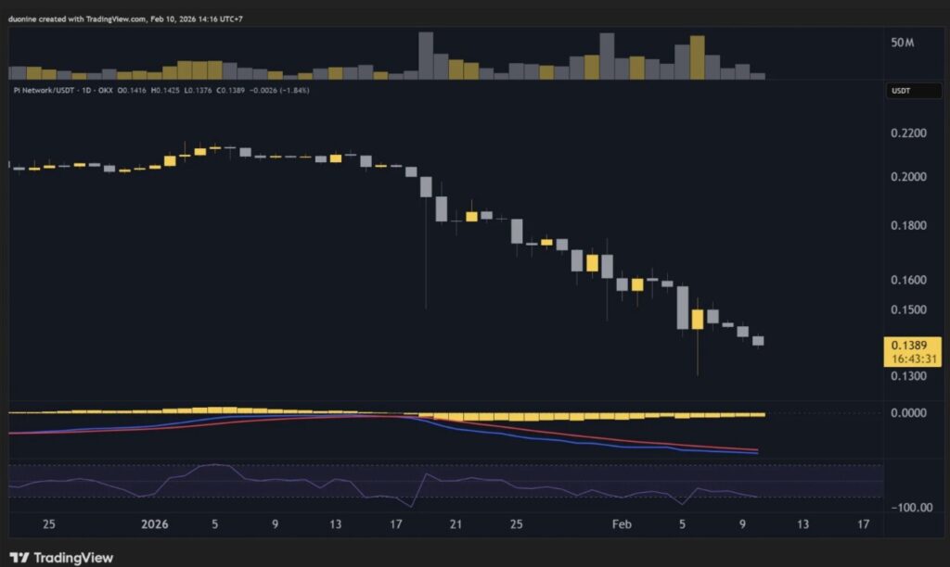Click the Feb label on time axis
Viewport: 950px width, 567px height.
(x=623, y=524)
